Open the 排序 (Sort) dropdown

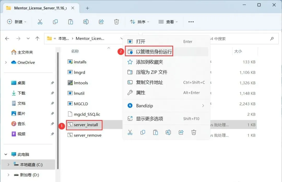point(139,22)
